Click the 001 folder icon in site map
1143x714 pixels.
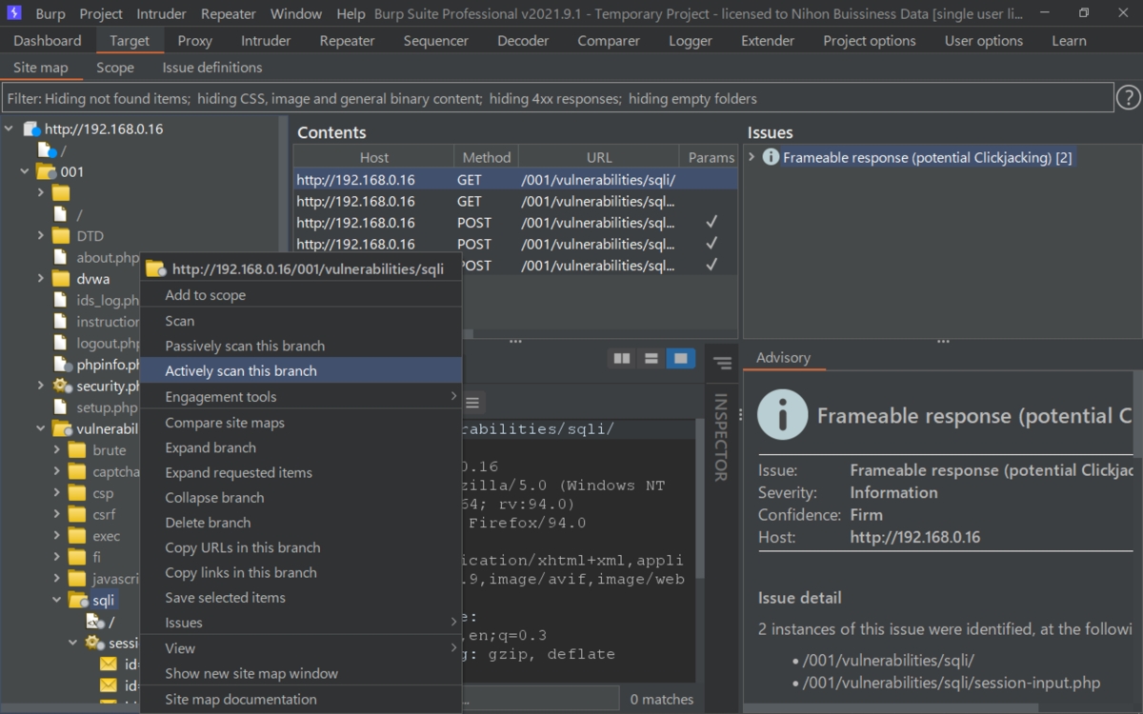(x=46, y=171)
